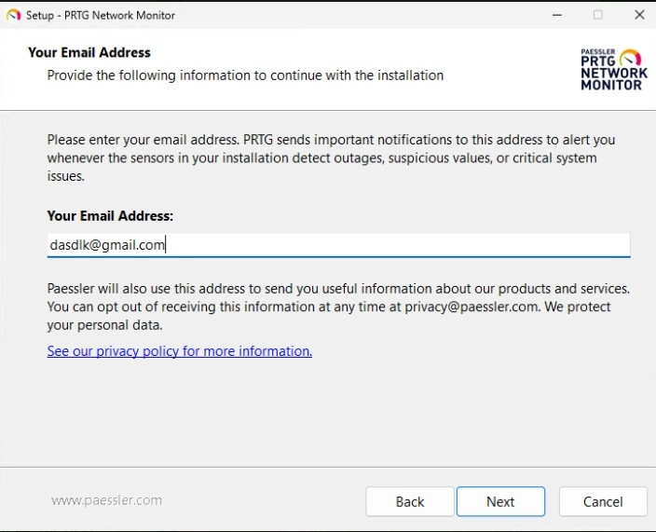
Task: Click the www.paessler.com footer text
Action: coord(106,500)
